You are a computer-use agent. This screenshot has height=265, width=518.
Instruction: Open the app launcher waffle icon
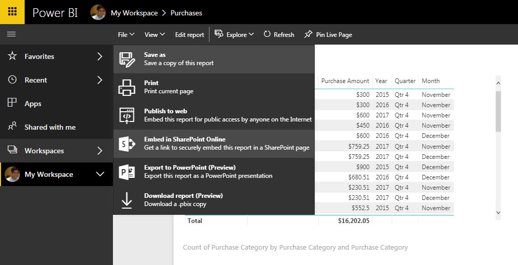pyautogui.click(x=12, y=12)
